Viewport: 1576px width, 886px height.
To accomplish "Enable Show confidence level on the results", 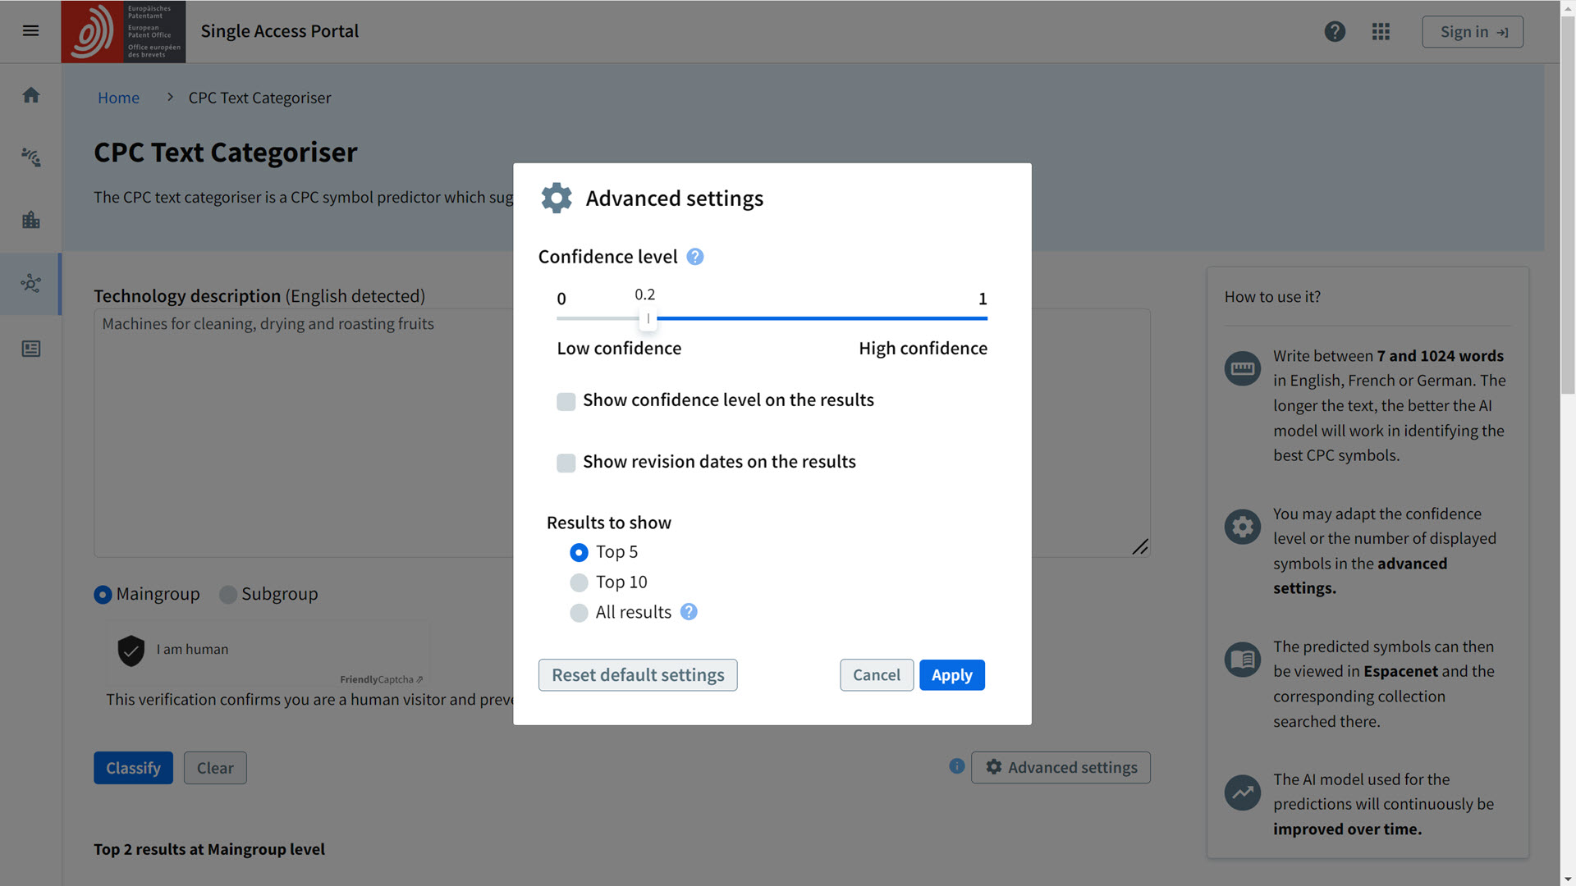I will (566, 401).
